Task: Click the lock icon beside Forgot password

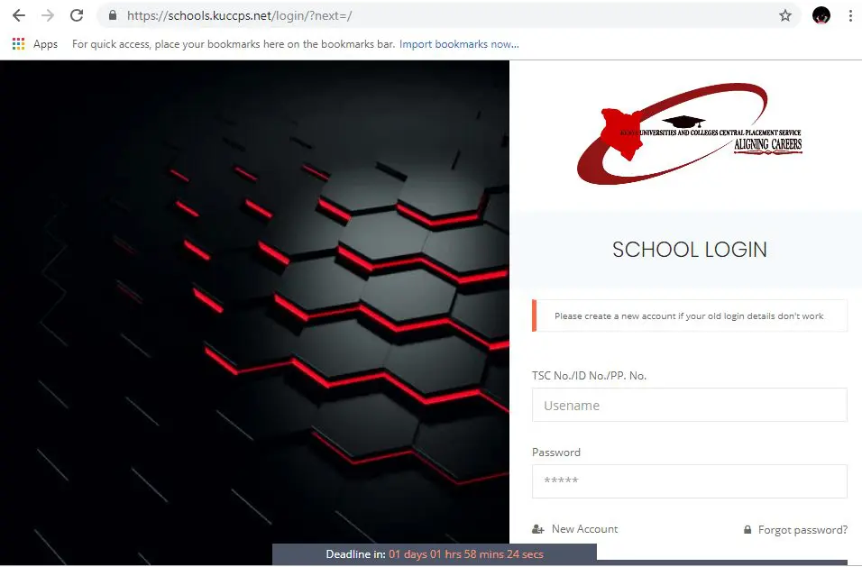Action: (747, 530)
